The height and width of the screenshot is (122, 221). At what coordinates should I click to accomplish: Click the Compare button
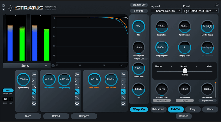click(x=84, y=116)
